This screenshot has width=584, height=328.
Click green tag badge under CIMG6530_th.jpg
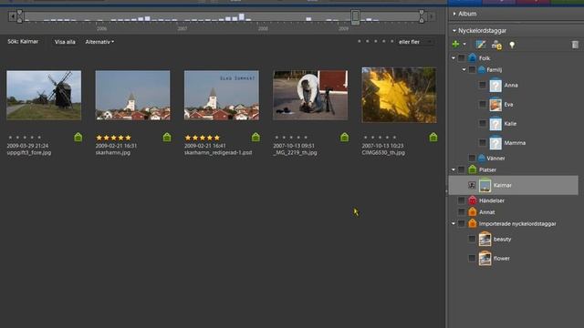pos(433,138)
